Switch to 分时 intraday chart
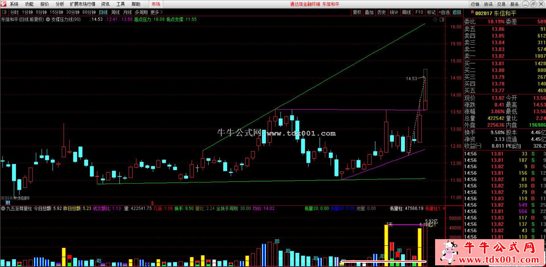546x267 pixels. coord(14,12)
